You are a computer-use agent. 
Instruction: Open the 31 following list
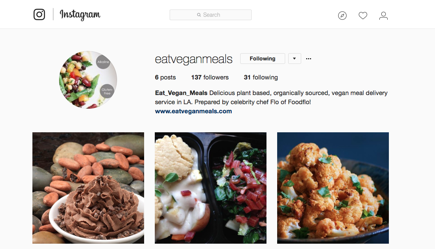point(261,78)
